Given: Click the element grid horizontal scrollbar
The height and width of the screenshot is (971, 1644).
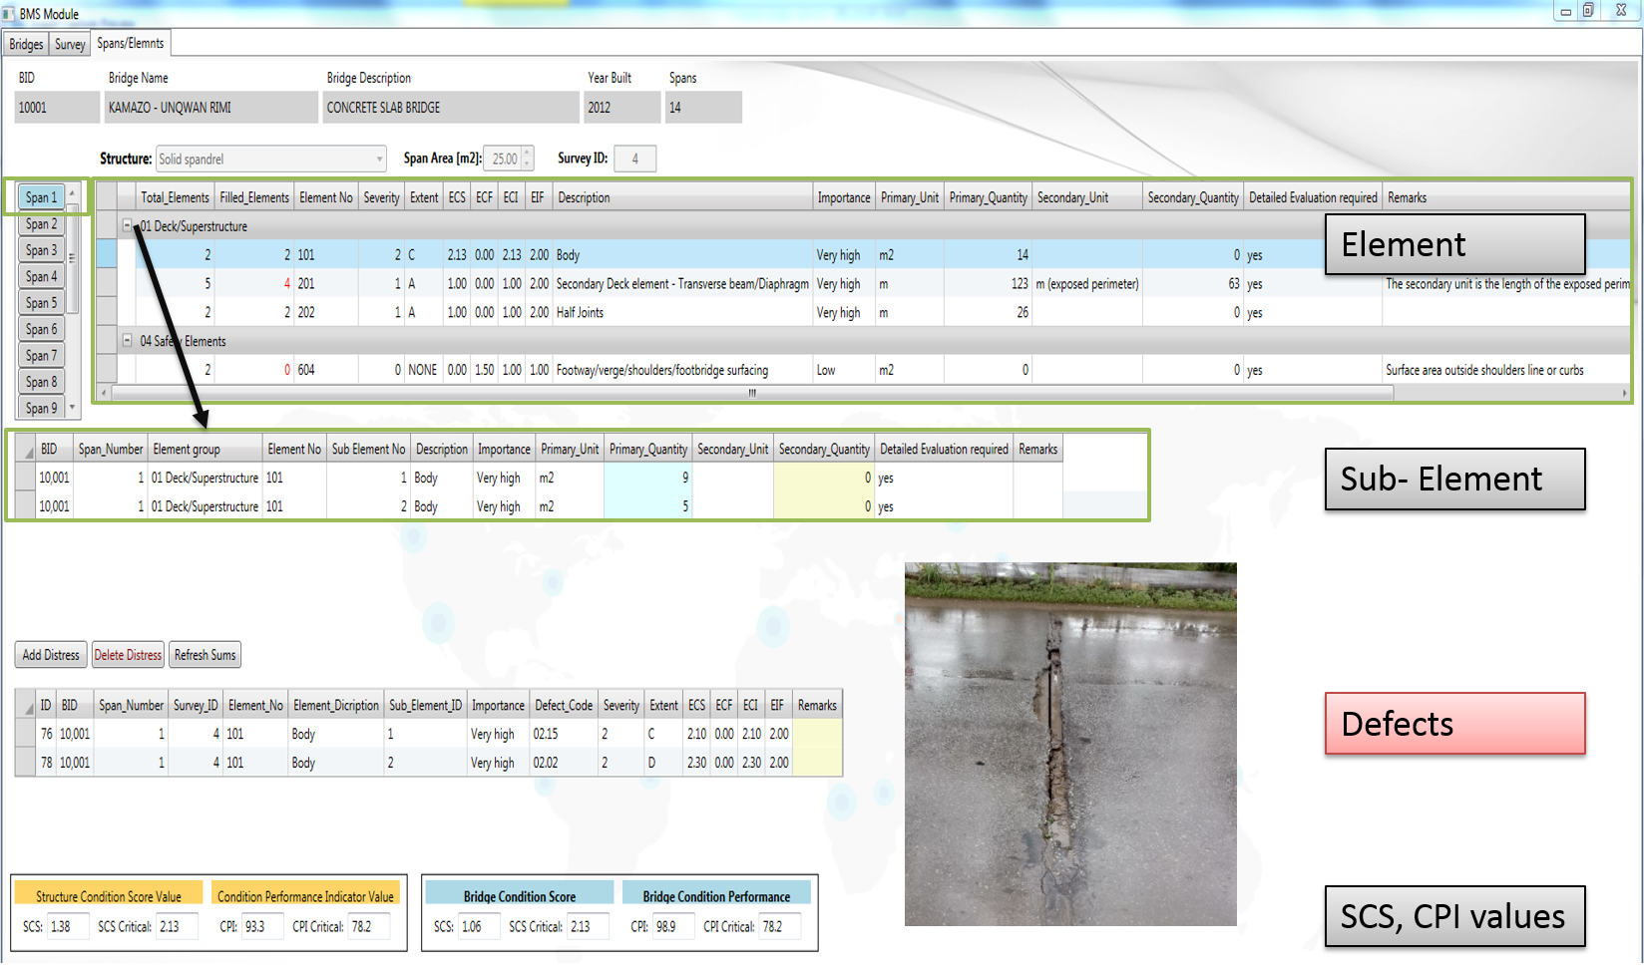Looking at the screenshot, I should tap(752, 393).
